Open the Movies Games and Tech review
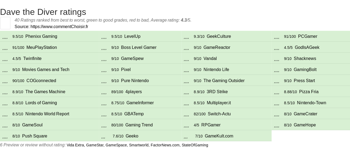Screen dimensions: 350x148 (x=46, y=70)
